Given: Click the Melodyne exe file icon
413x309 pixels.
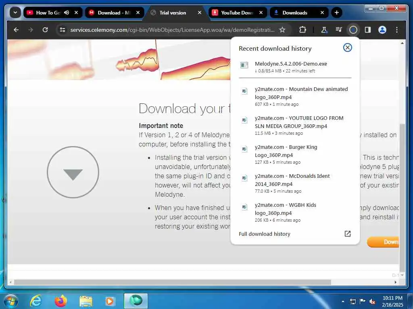Looking at the screenshot, I should (x=244, y=65).
